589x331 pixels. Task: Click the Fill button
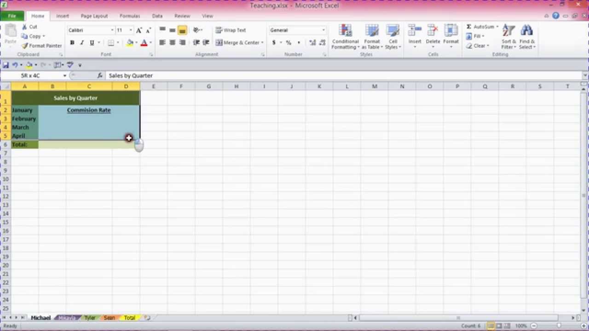(474, 36)
